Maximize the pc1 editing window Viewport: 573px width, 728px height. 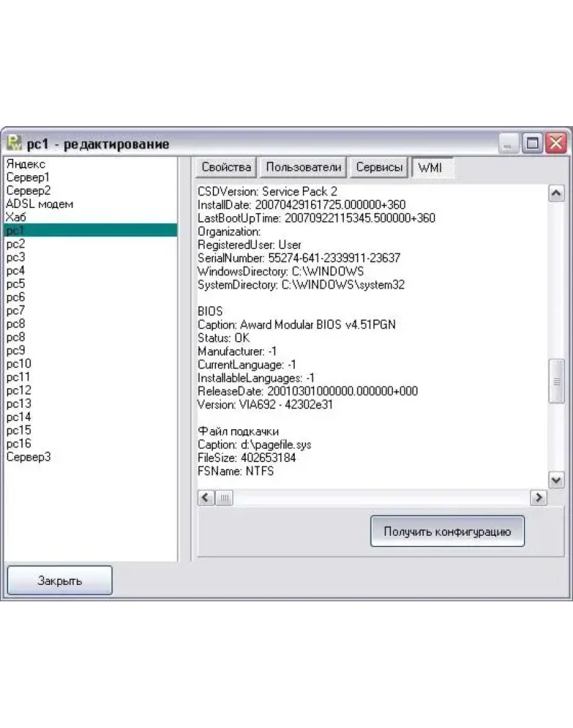[533, 144]
